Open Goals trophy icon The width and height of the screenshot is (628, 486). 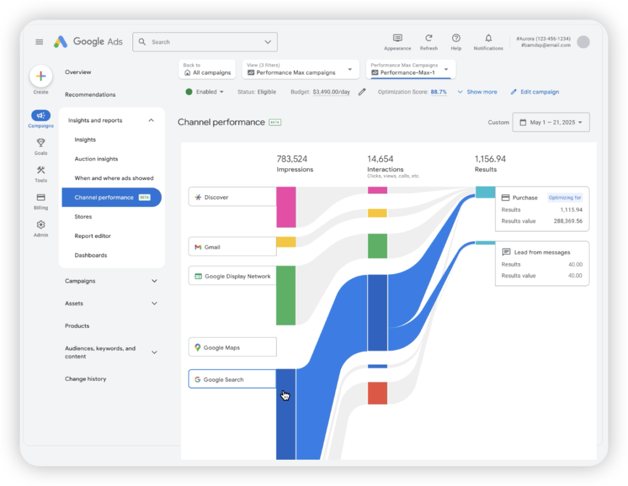pos(41,143)
